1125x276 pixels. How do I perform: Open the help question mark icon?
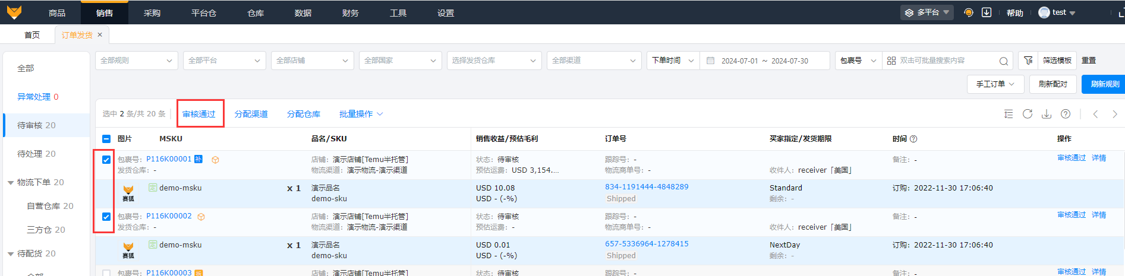click(1066, 114)
